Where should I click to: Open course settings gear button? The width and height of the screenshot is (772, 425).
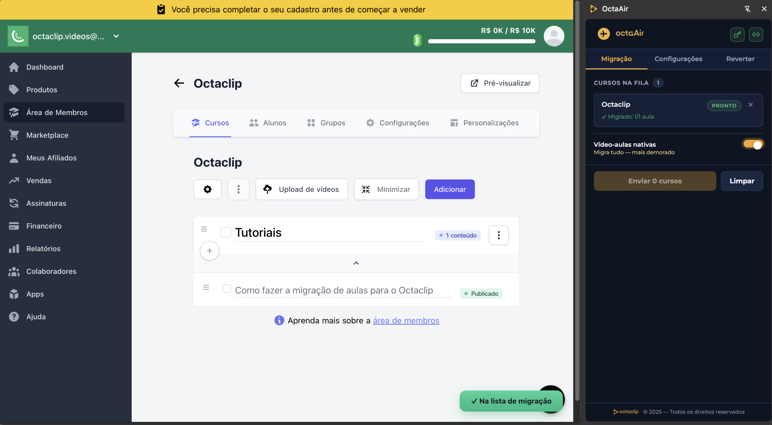[207, 189]
